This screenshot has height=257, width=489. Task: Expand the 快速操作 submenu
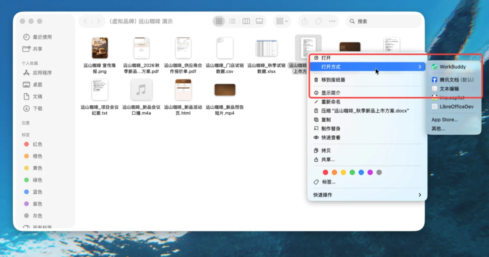coord(367,195)
